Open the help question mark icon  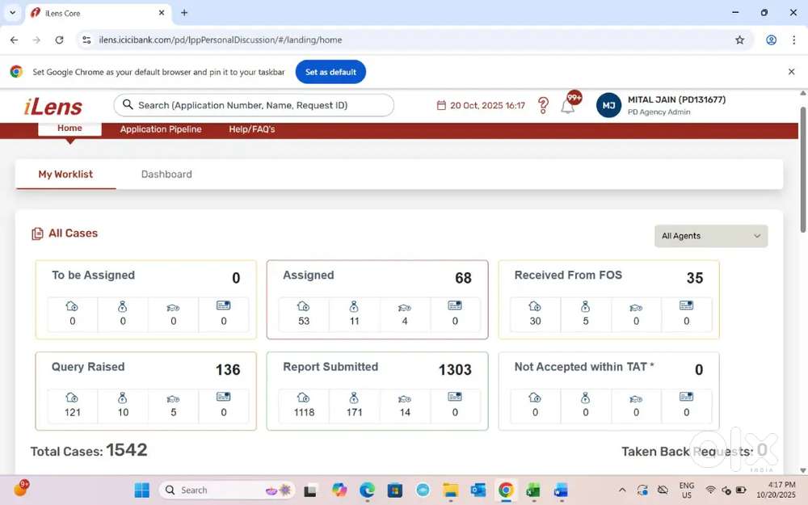click(x=543, y=106)
